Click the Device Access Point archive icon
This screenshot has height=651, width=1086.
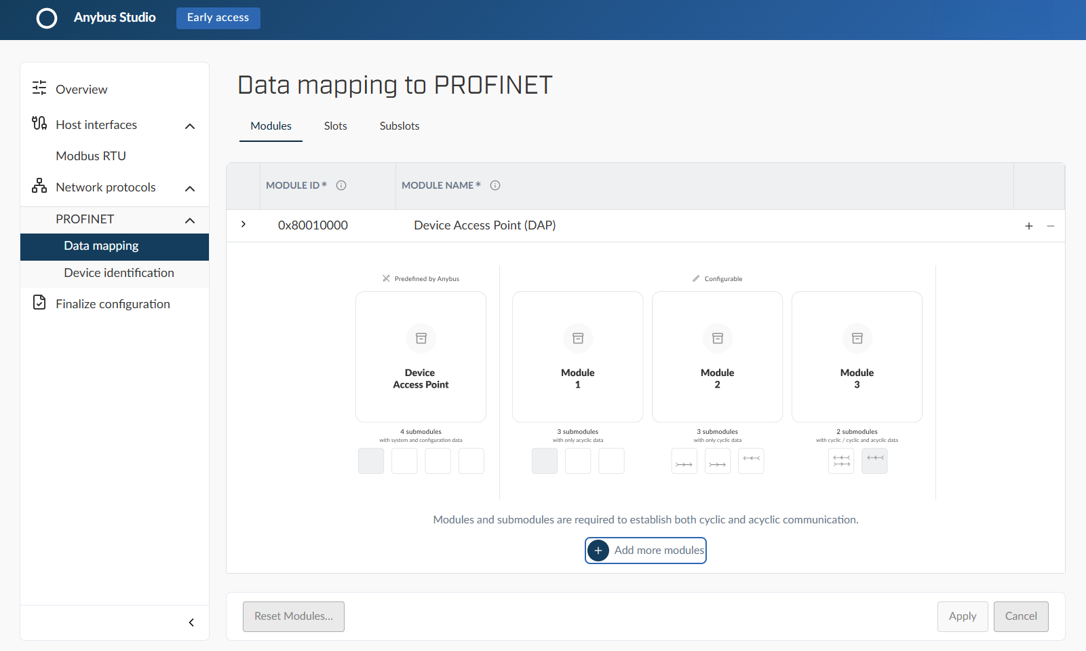(x=421, y=338)
